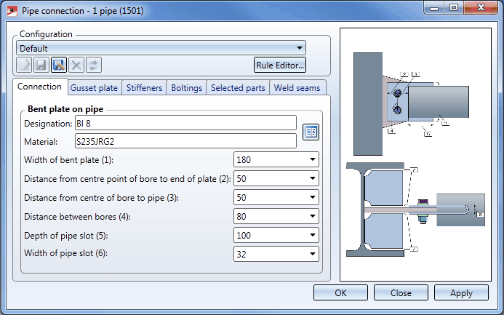Expand bore to pipe (3) distance dropdown
The image size is (504, 315).
click(x=313, y=197)
